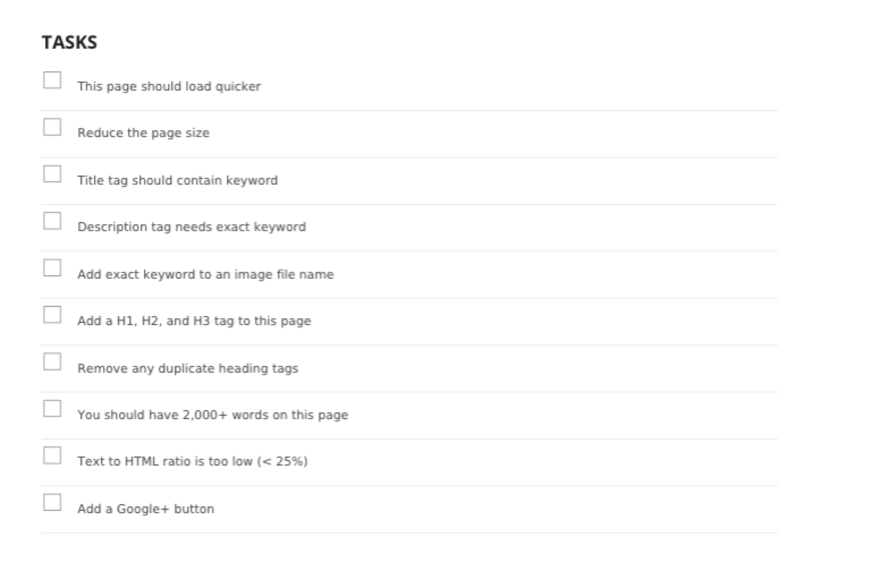Click 'Add exact keyword to an image file name' text
This screenshot has width=880, height=580.
(x=205, y=275)
